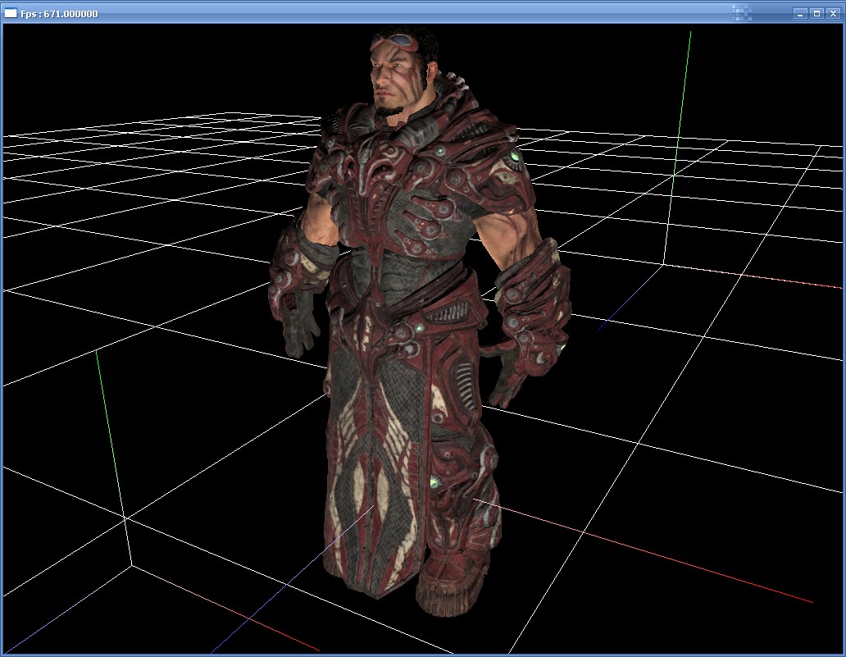Click the application icon in the title bar

11,13
